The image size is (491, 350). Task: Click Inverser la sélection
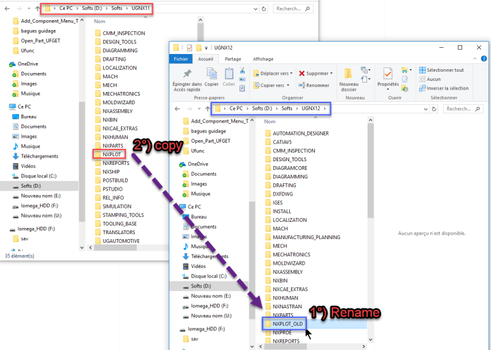(444, 88)
